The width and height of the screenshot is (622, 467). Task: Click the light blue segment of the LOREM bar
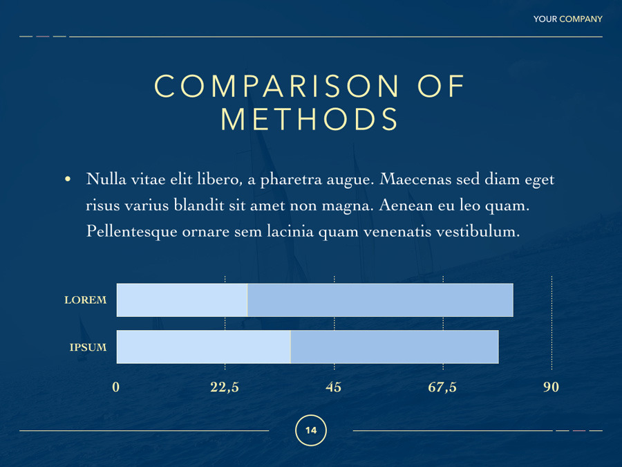pyautogui.click(x=182, y=300)
